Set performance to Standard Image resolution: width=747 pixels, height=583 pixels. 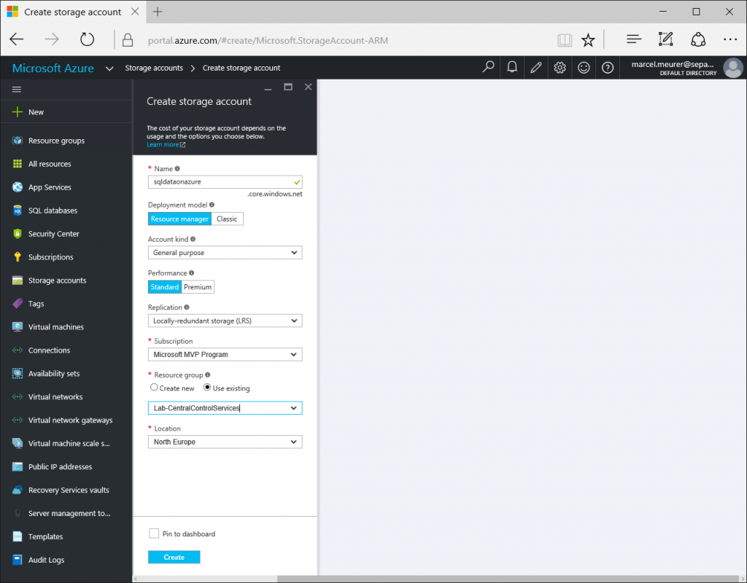pyautogui.click(x=164, y=287)
